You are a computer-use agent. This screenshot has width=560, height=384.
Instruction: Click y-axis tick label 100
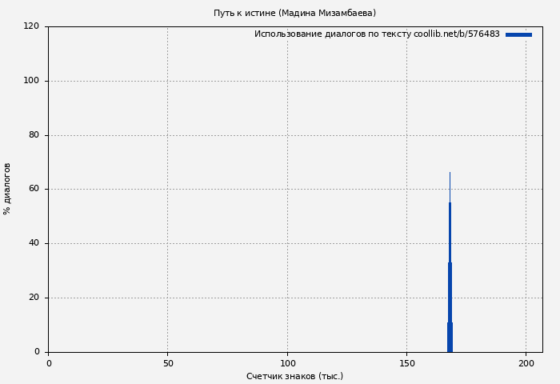pyautogui.click(x=31, y=81)
